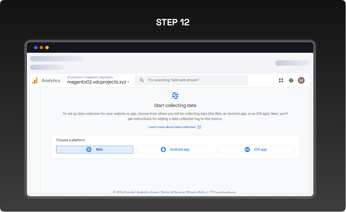The height and width of the screenshot is (212, 346).
Task: Click the Analytics home footer link
Action: 148,192
